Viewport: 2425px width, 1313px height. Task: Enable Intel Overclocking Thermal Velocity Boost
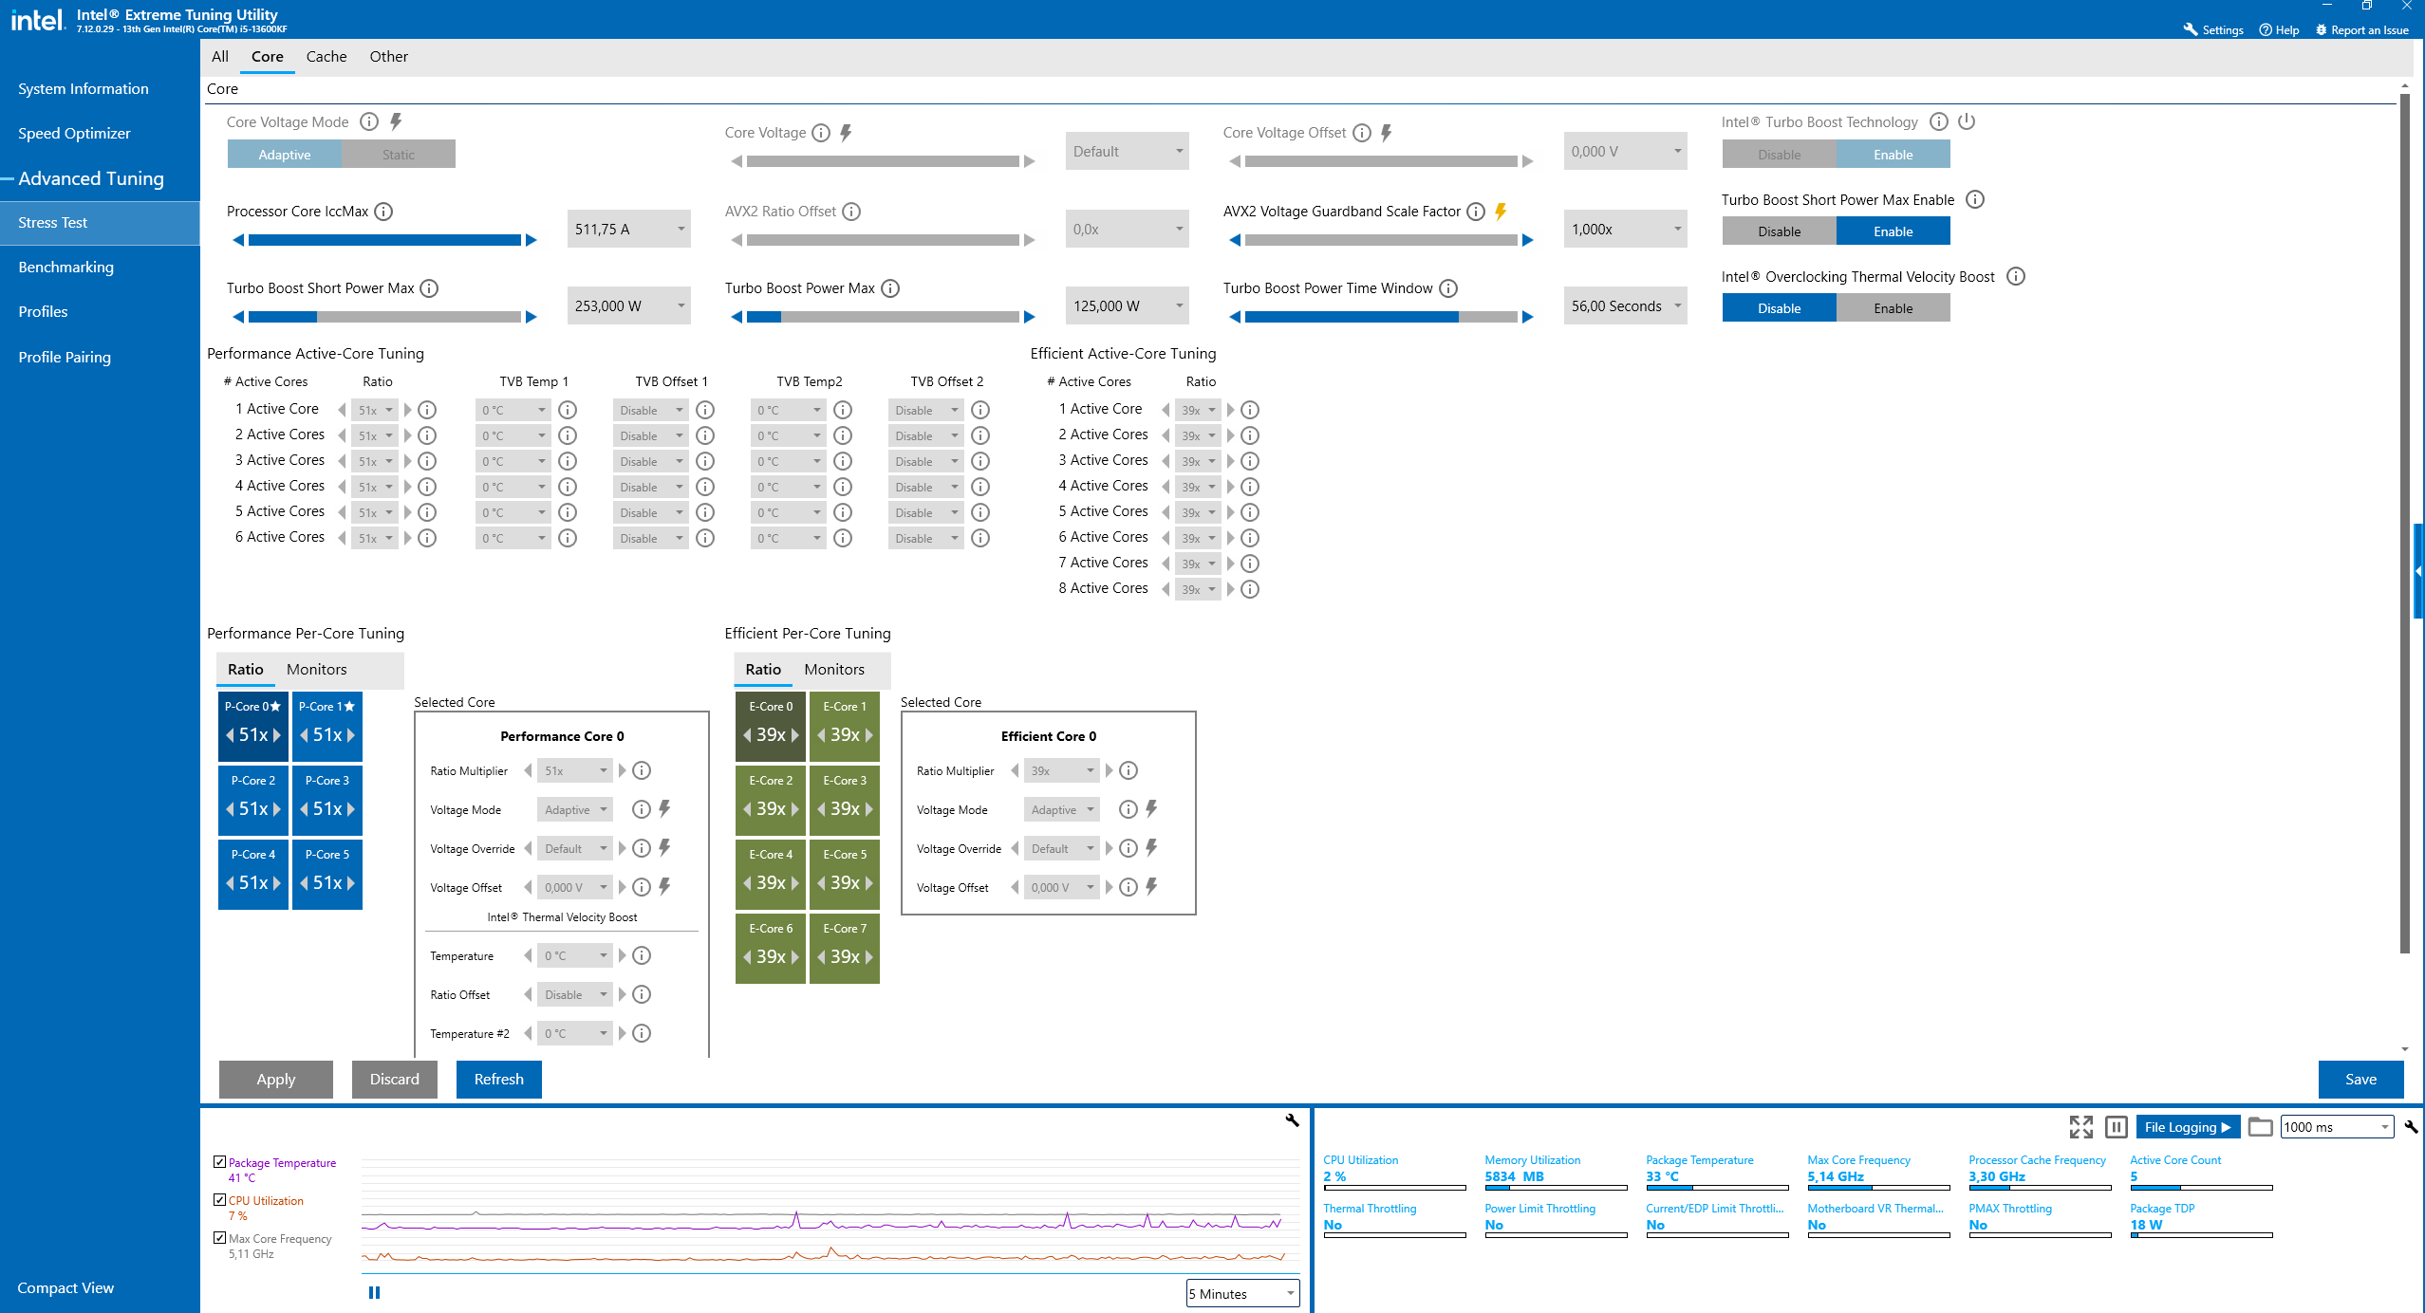1893,308
